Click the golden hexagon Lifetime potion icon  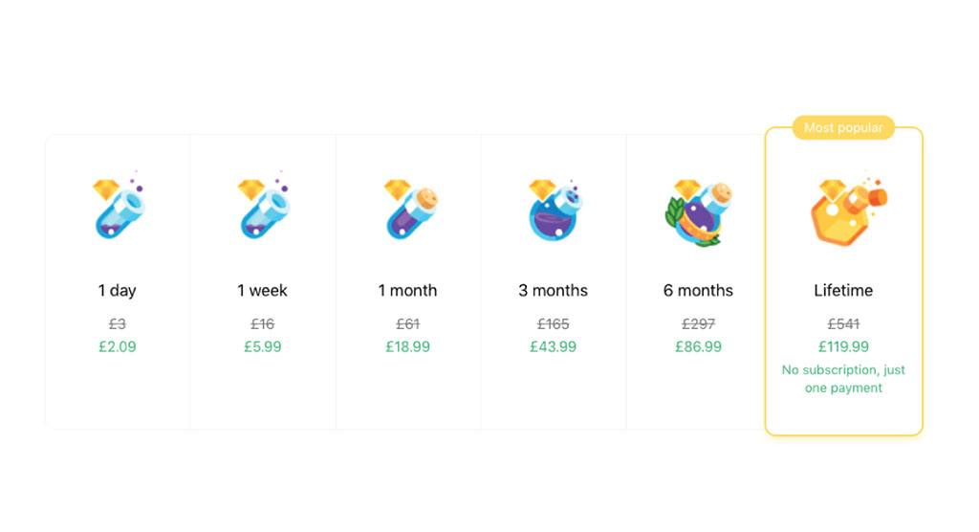[x=849, y=210]
